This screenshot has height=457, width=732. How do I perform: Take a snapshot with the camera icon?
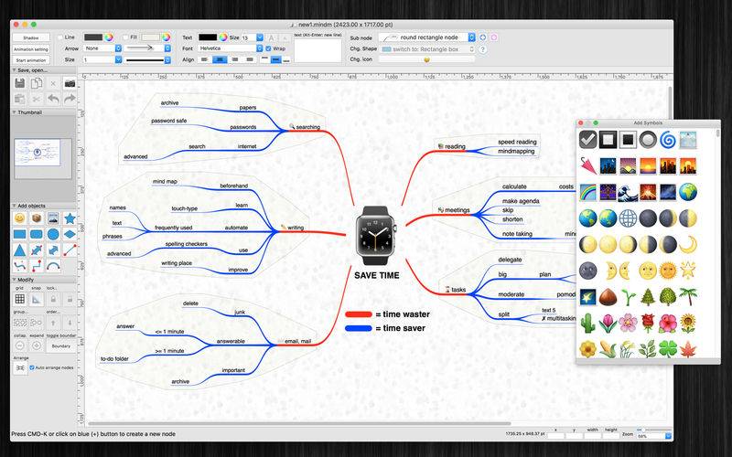70,83
